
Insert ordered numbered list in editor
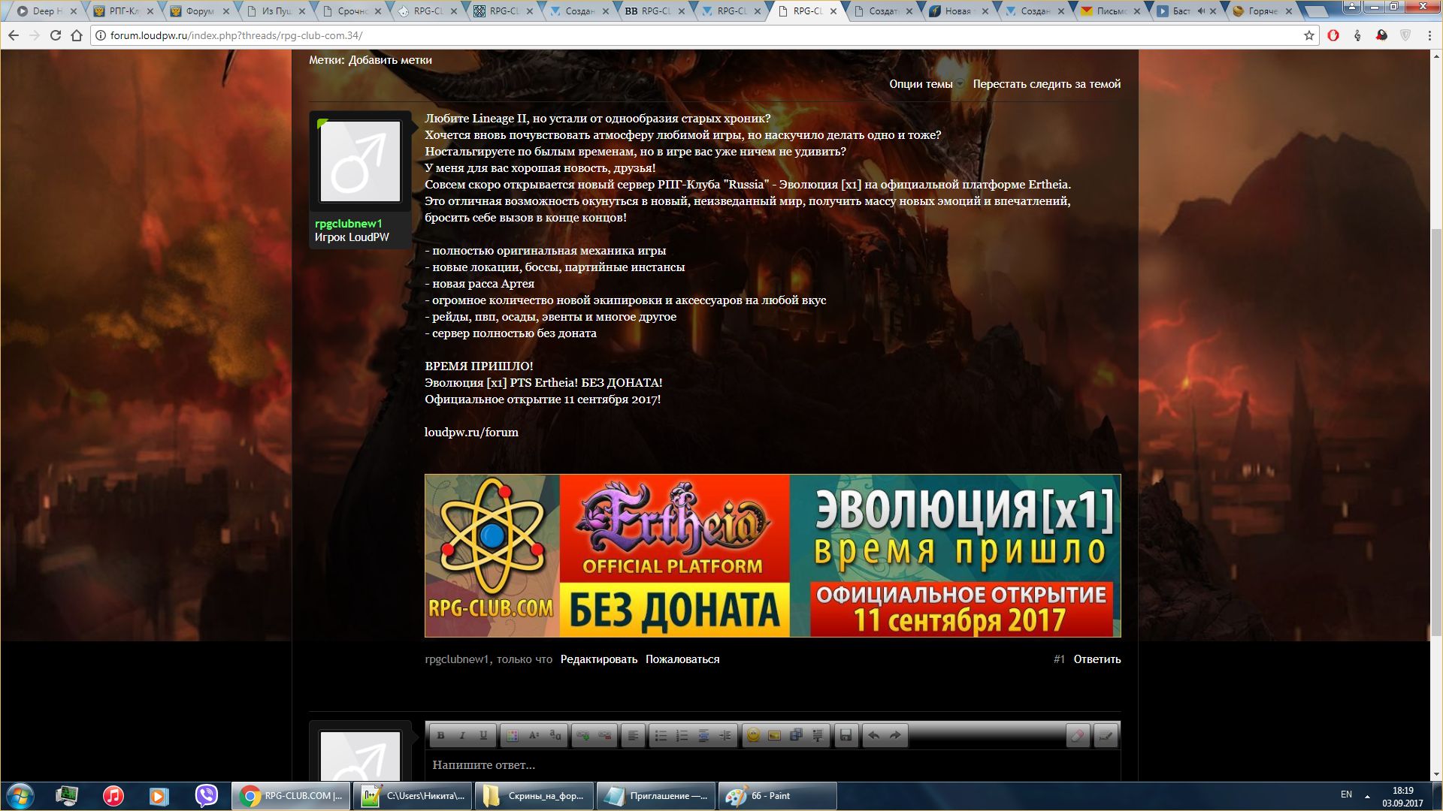pos(682,735)
